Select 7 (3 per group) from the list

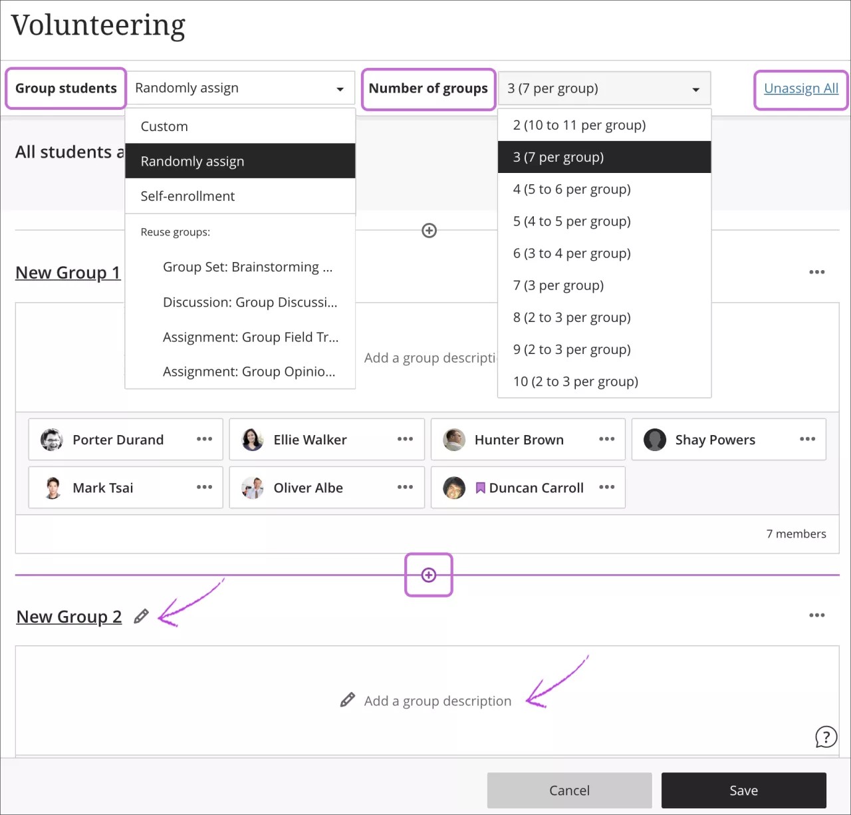point(558,285)
